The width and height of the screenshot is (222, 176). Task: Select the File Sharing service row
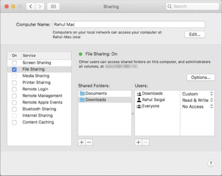39,69
